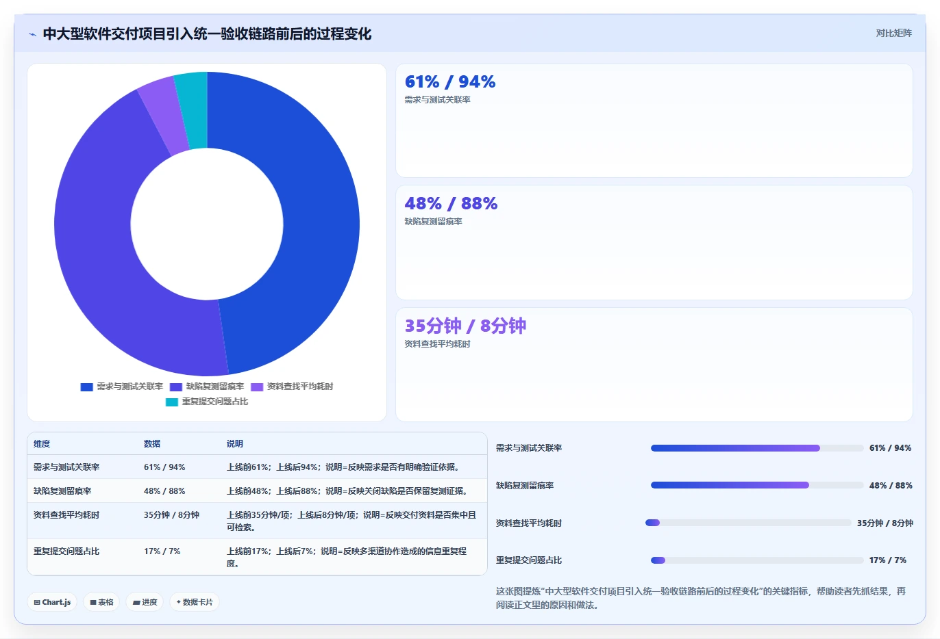
Task: Click the 对比矩阵 label in the header
Action: coord(893,33)
